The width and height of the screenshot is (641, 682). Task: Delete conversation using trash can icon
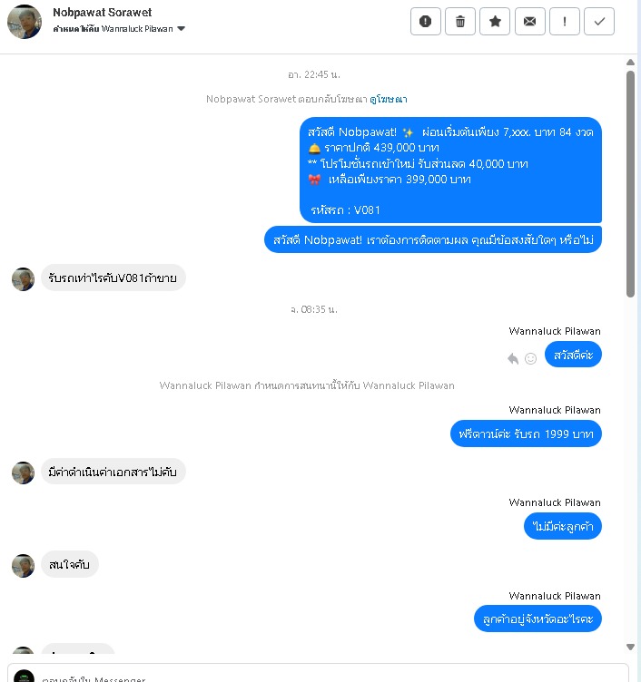click(x=460, y=22)
